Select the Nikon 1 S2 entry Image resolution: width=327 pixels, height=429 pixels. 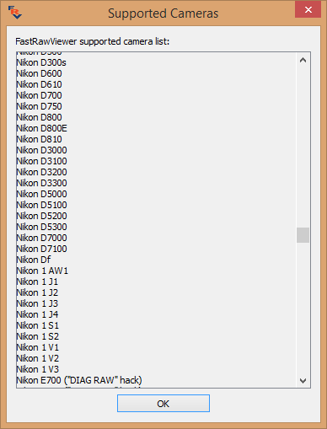(38, 336)
